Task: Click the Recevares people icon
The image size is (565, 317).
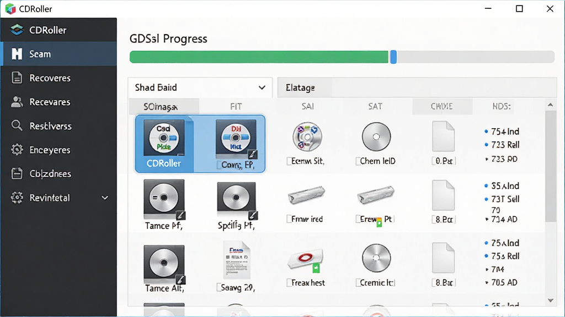Action: tap(17, 102)
